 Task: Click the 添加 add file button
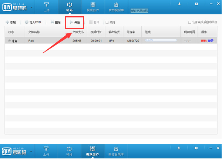click(11, 22)
